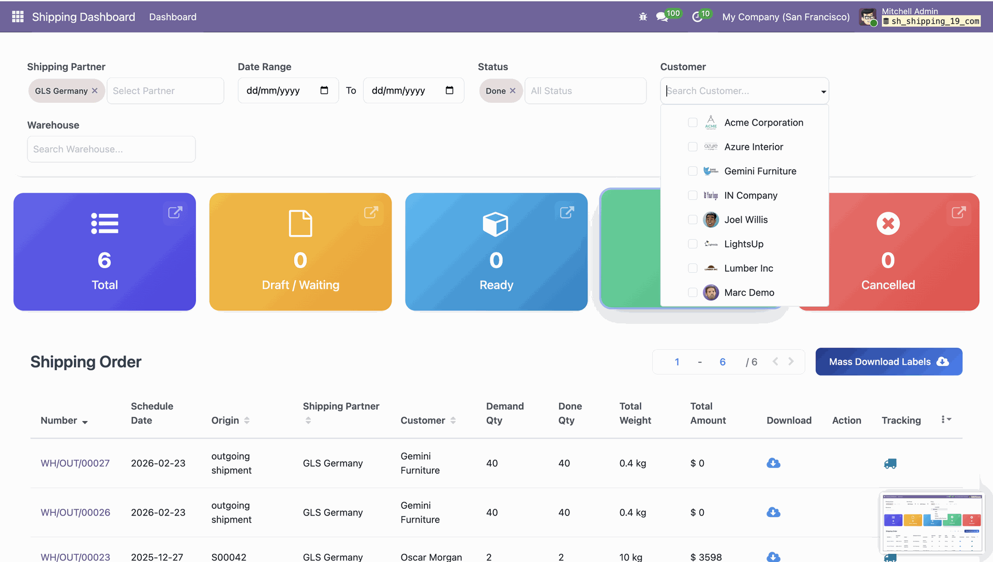
Task: Open the activities clock icon
Action: point(697,17)
